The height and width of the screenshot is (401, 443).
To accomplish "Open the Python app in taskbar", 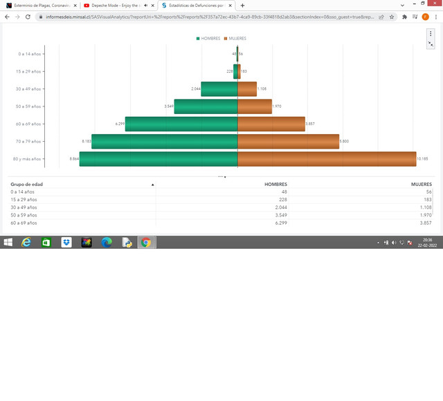I will click(x=127, y=243).
